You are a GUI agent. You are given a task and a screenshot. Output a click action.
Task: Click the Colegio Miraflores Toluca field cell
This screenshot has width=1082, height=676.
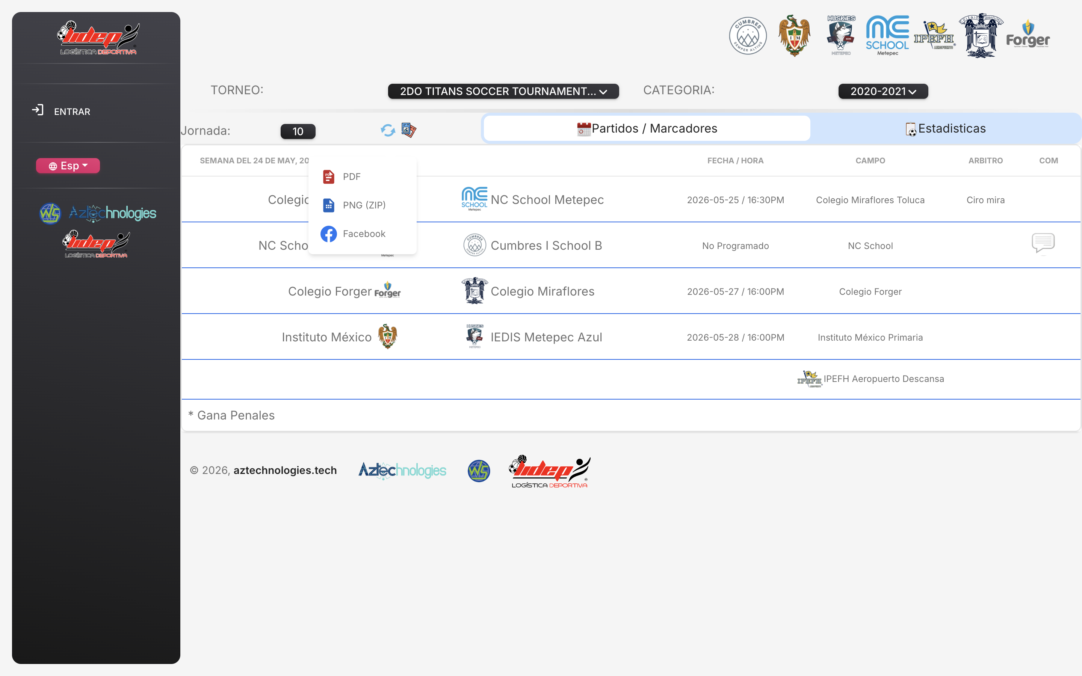point(870,200)
